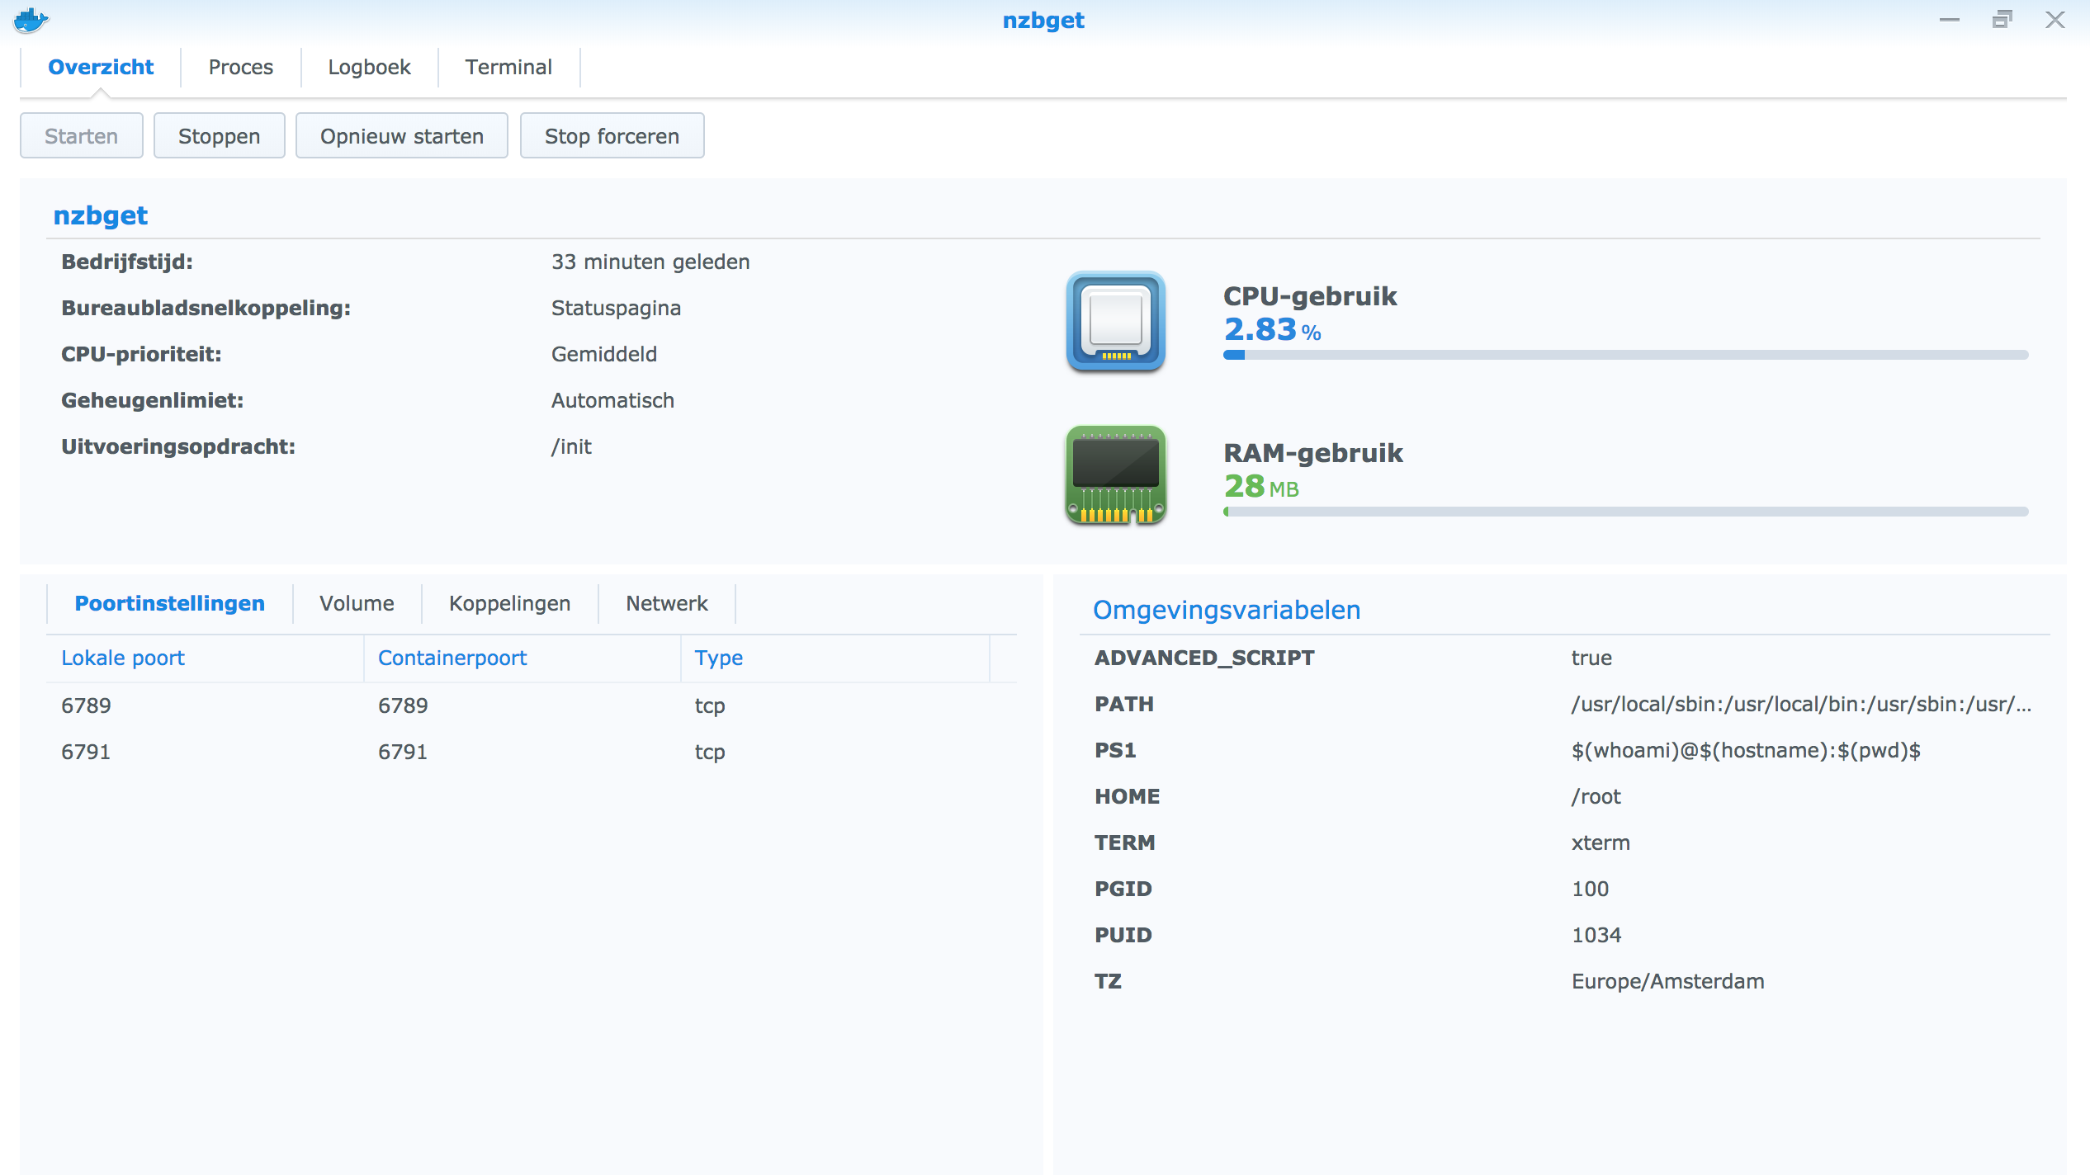This screenshot has height=1175, width=2090.
Task: Sort by Lokale poort column
Action: click(x=122, y=658)
